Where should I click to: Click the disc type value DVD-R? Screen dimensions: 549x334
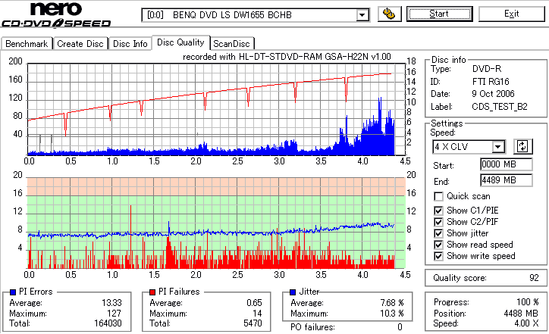click(x=487, y=69)
